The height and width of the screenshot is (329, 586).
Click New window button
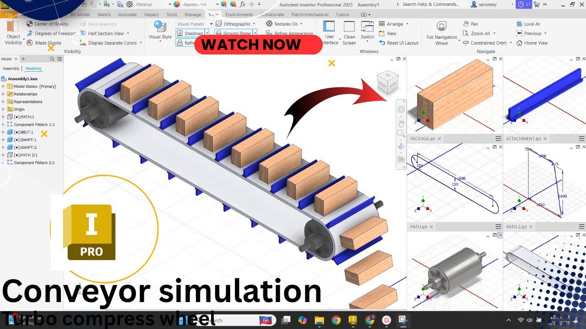(x=388, y=33)
